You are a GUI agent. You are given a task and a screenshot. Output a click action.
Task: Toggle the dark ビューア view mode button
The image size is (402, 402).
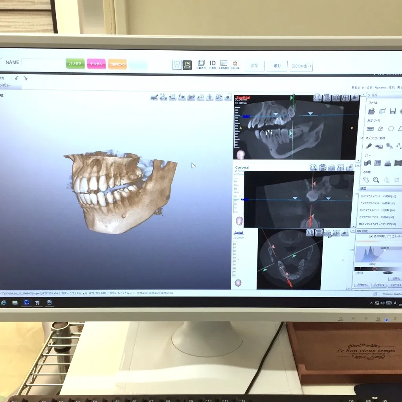tap(187, 64)
